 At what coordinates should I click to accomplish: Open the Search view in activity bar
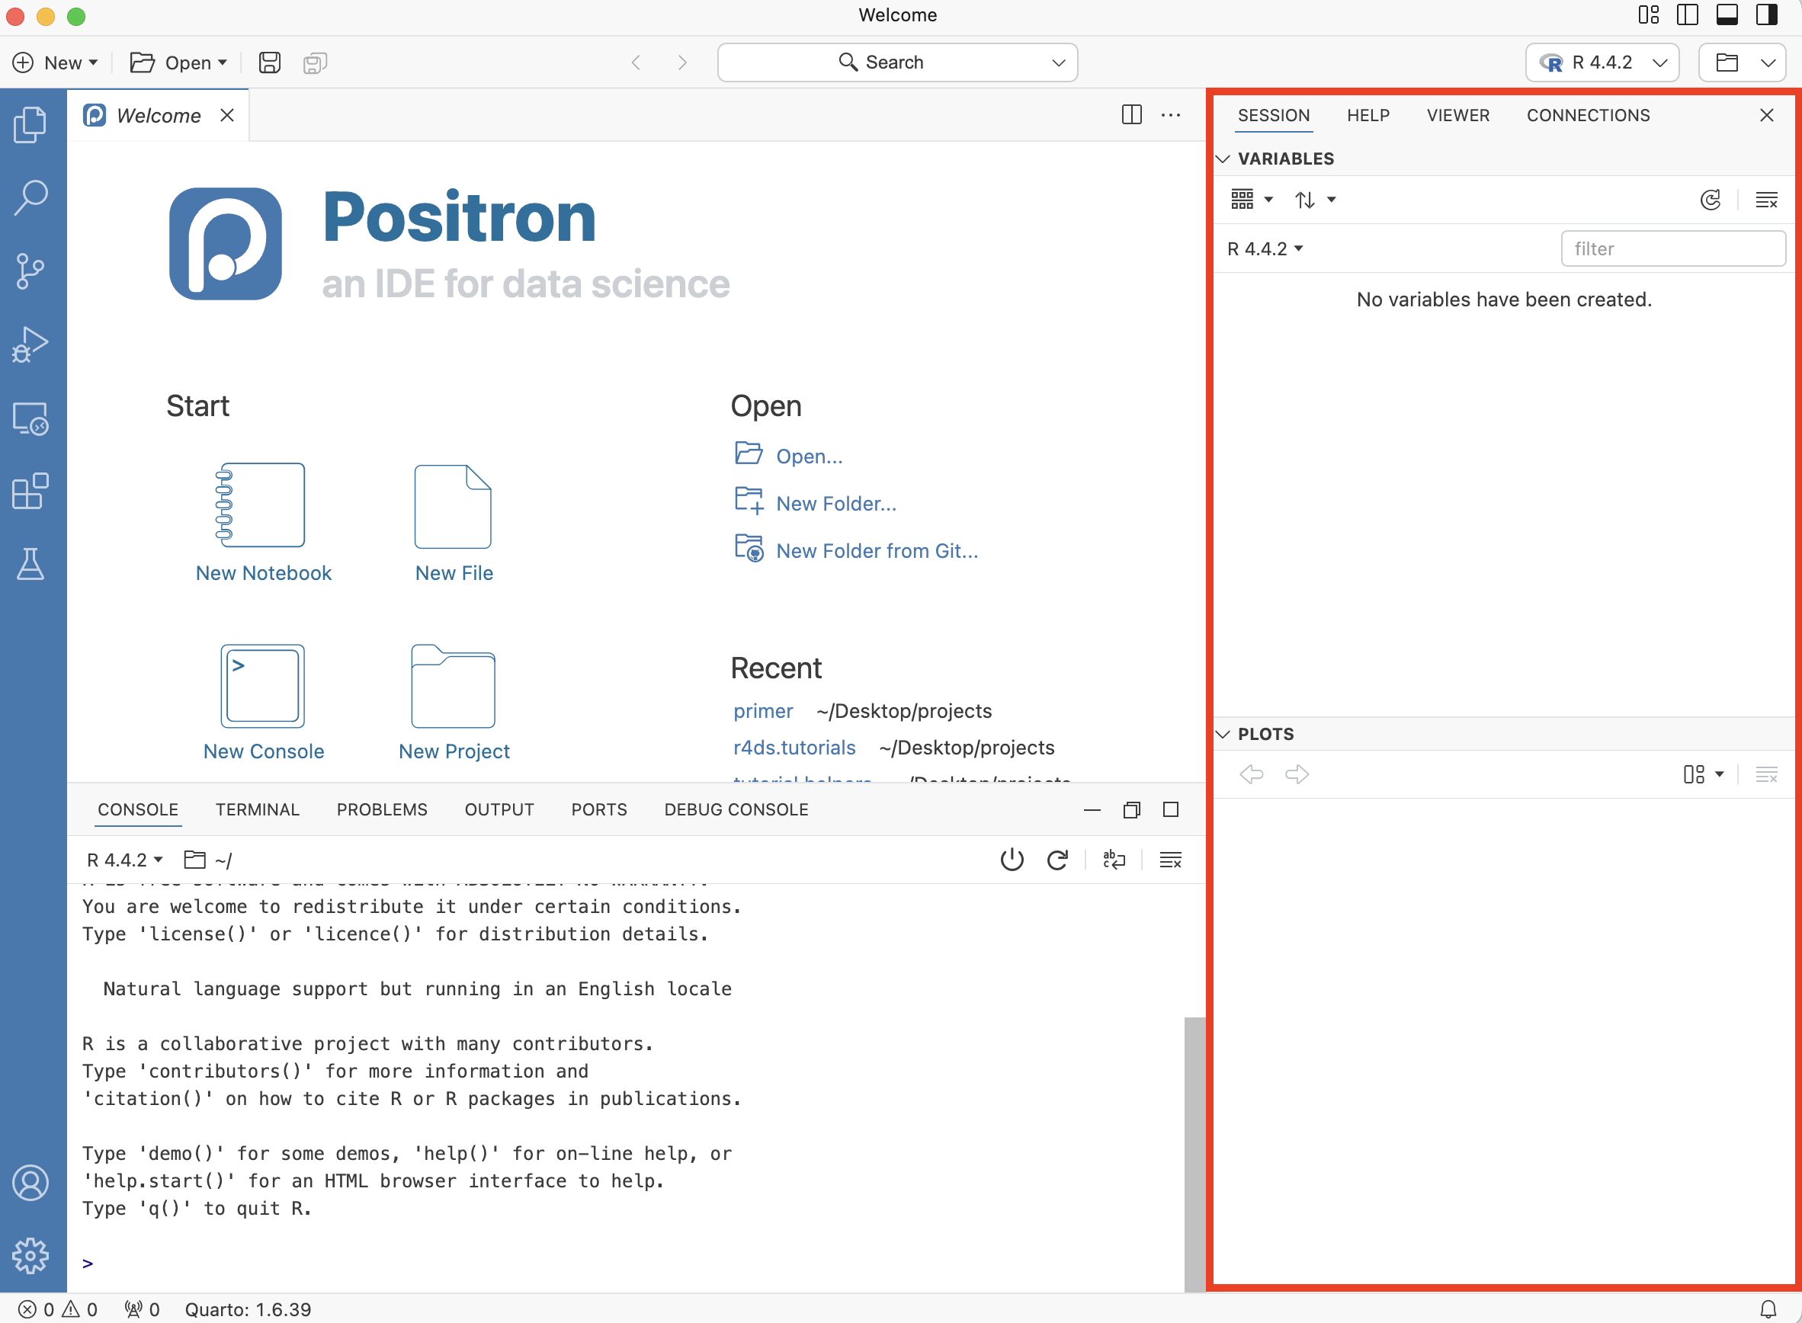tap(30, 197)
